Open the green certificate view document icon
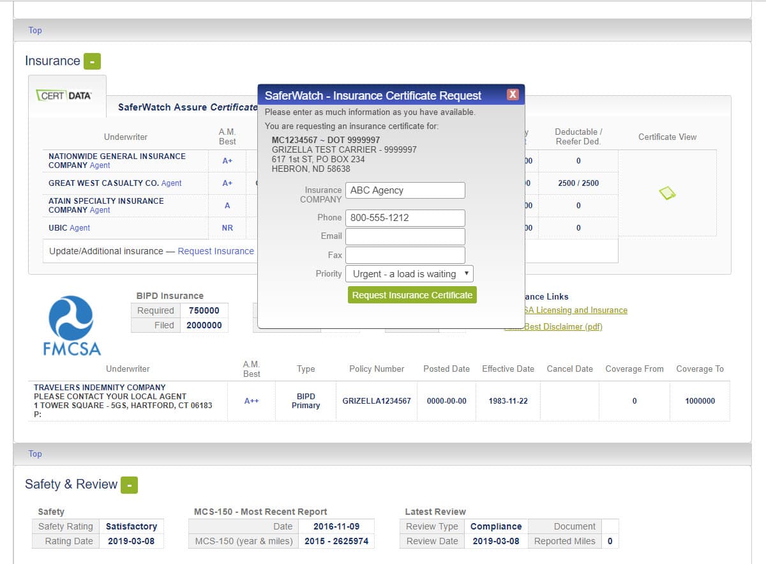This screenshot has height=564, width=766. [x=666, y=191]
